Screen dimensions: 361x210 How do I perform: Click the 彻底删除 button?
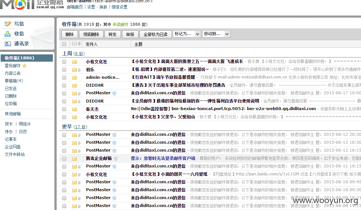pos(91,34)
